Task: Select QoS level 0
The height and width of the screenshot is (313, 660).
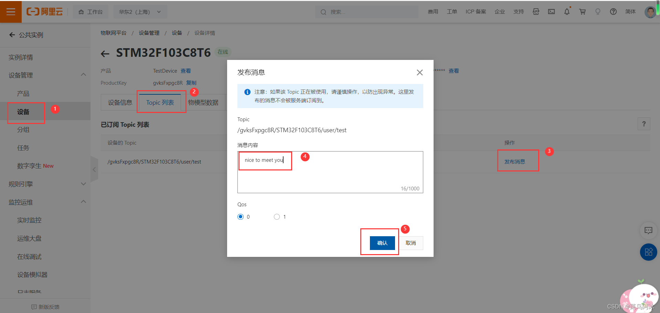Action: pos(241,217)
